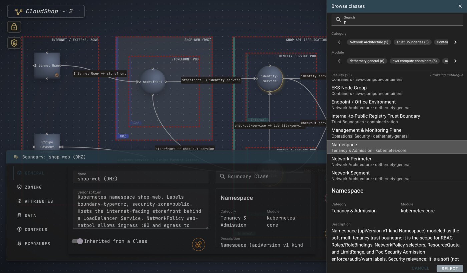Click the unlink class round icon button
Image resolution: width=467 pixels, height=273 pixels.
(198, 244)
